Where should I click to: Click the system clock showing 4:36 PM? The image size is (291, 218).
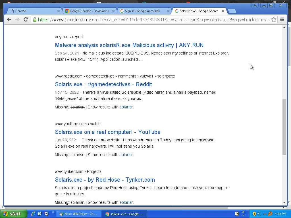tap(280, 214)
